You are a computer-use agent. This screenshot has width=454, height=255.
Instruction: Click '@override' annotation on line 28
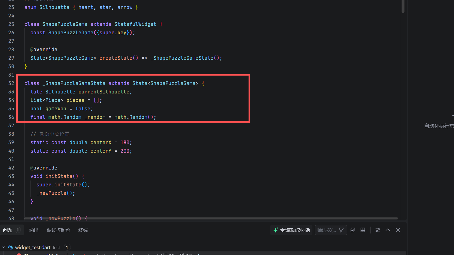(44, 49)
